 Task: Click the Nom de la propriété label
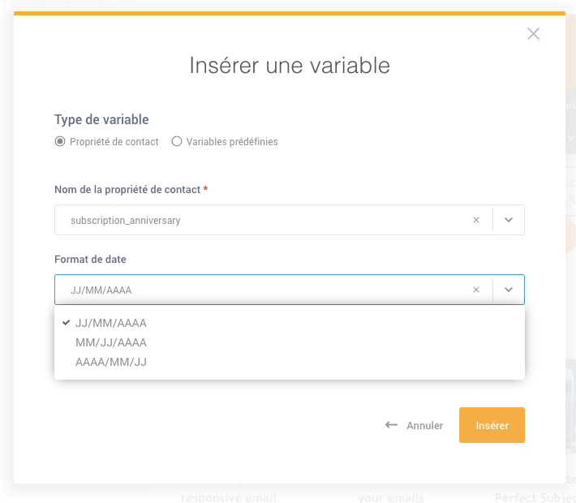(x=127, y=190)
